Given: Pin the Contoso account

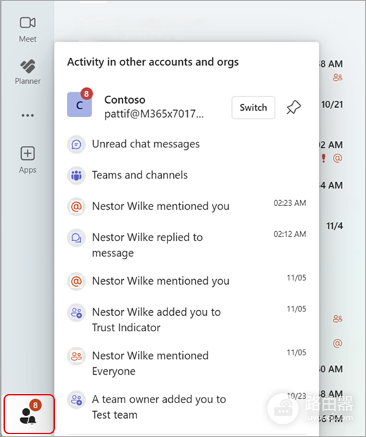Looking at the screenshot, I should tap(294, 107).
